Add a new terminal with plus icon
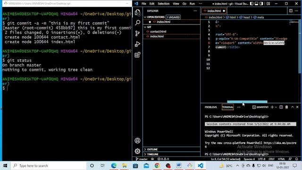 pyautogui.click(x=272, y=107)
